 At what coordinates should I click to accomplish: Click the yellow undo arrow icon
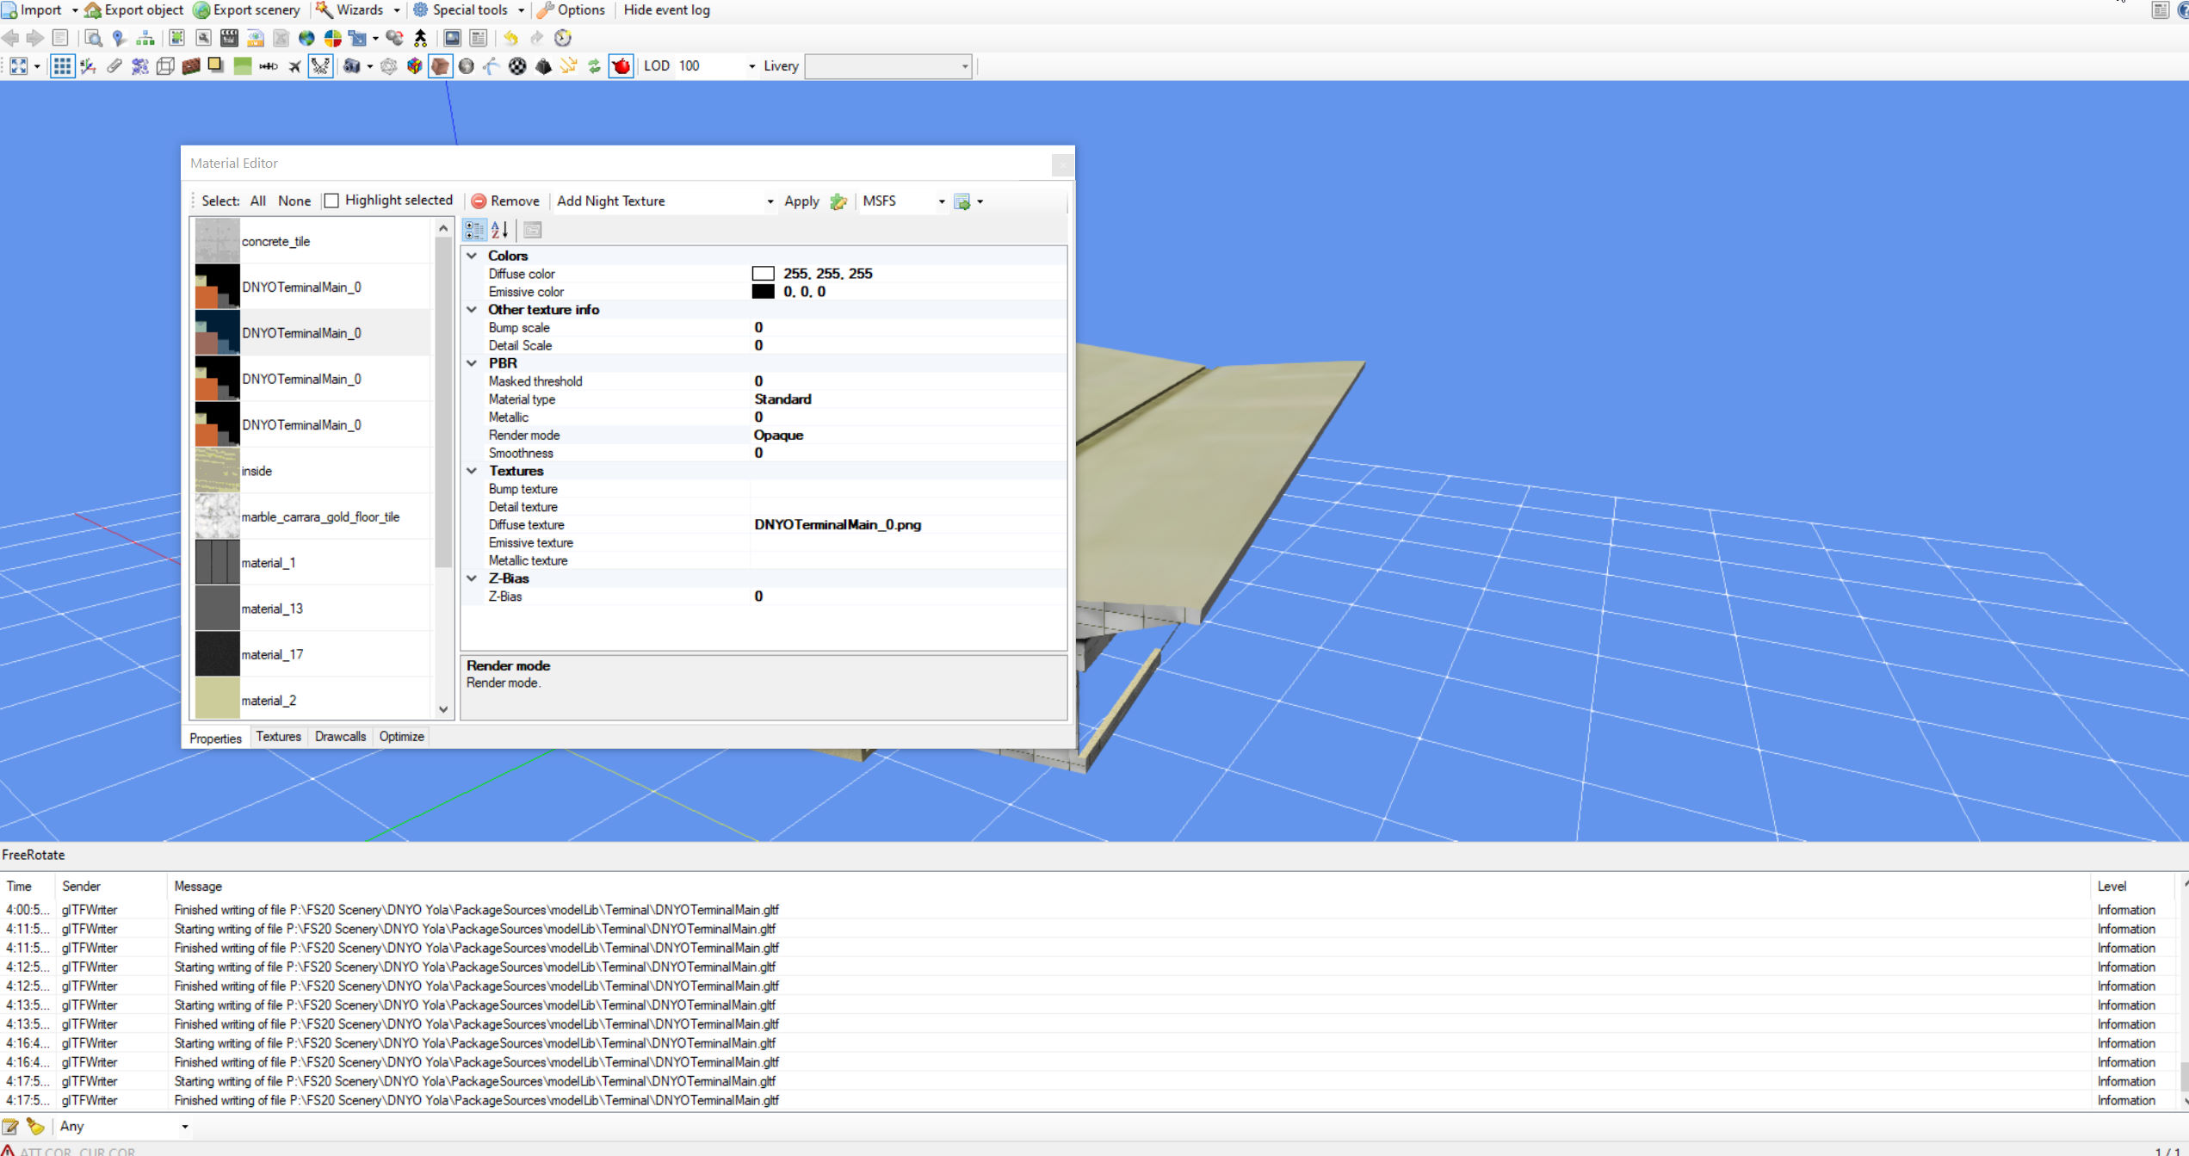coord(511,38)
